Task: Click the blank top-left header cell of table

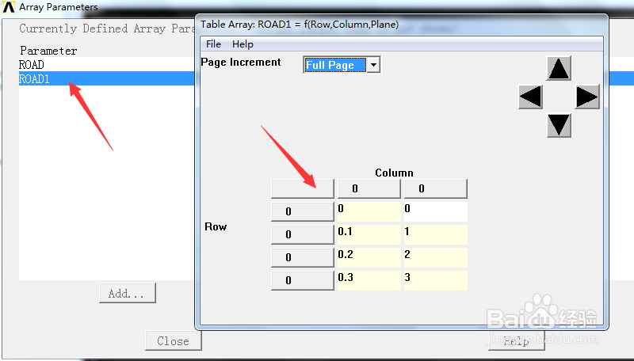Action: (303, 188)
